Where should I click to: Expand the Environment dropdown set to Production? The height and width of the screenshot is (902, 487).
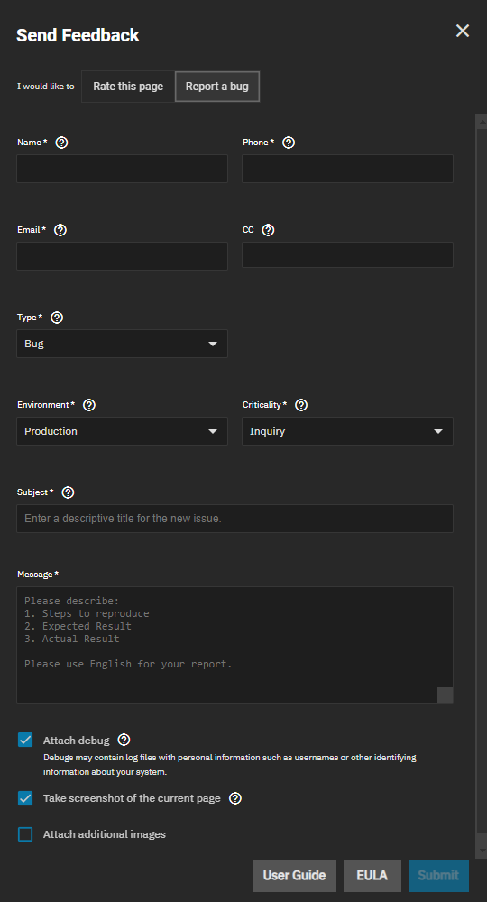[x=122, y=431]
